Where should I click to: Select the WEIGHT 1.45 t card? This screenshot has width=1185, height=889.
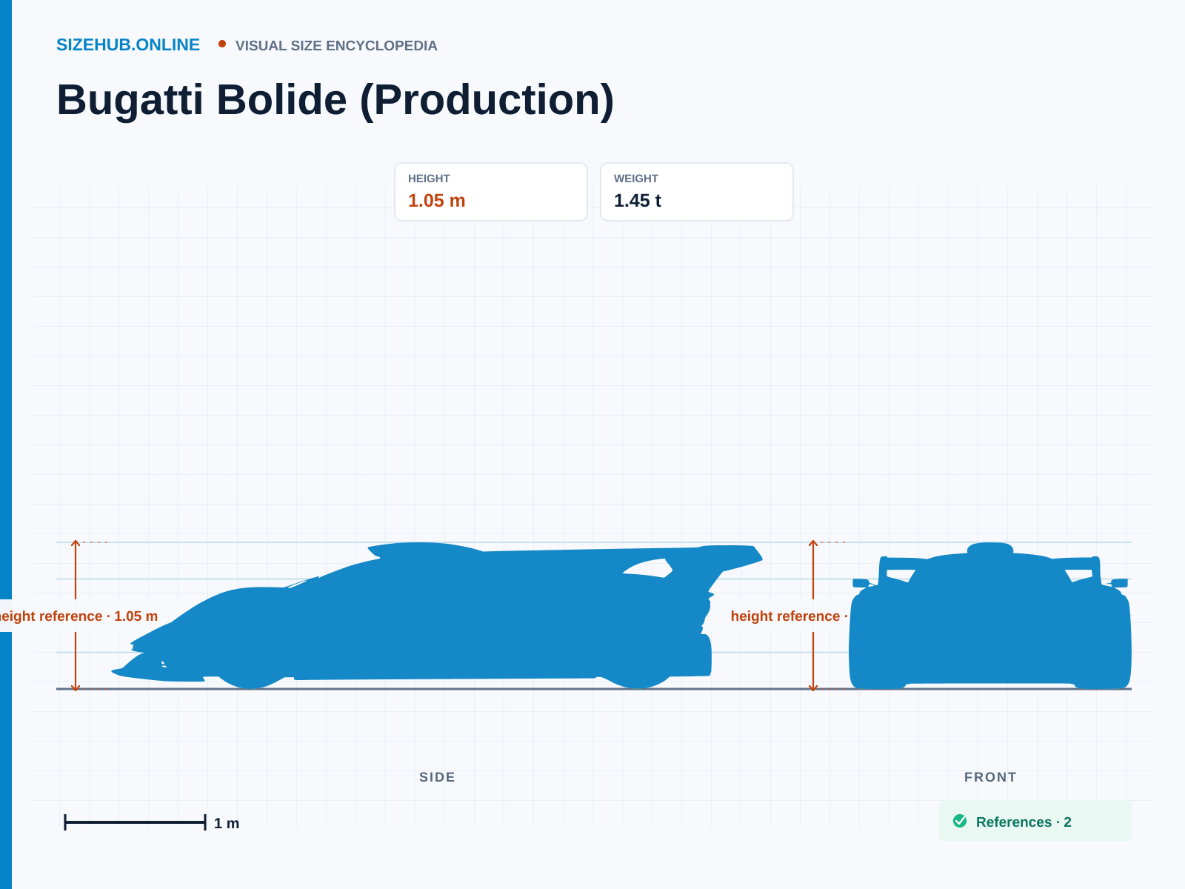697,192
